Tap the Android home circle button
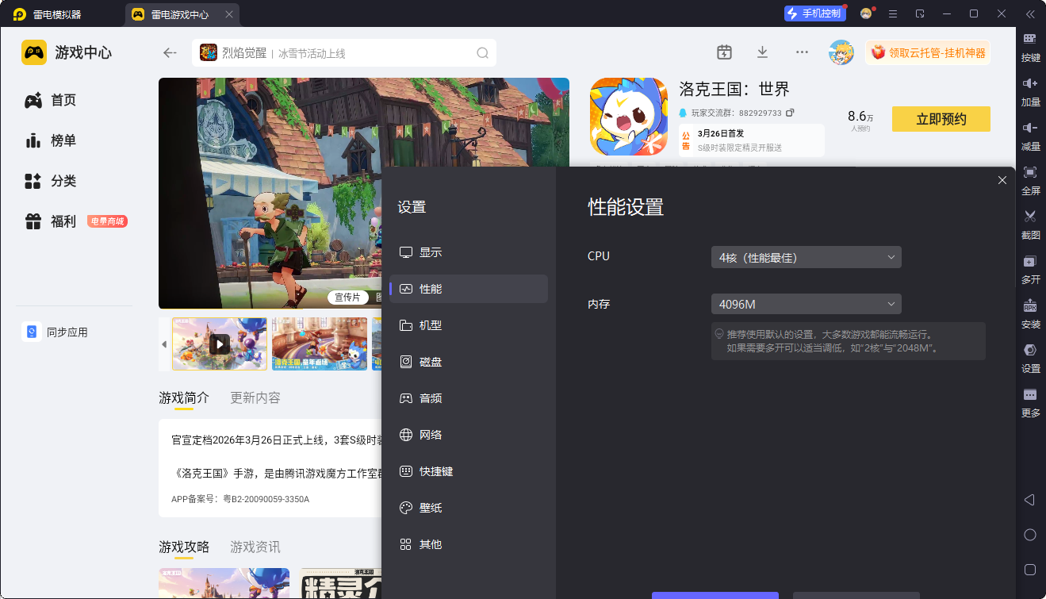Viewport: 1046px width, 599px height. click(1029, 535)
